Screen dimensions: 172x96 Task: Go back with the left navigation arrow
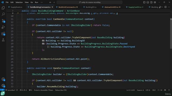pos(50,2)
